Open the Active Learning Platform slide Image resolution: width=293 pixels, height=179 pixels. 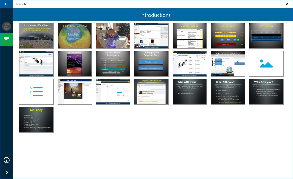[228, 64]
